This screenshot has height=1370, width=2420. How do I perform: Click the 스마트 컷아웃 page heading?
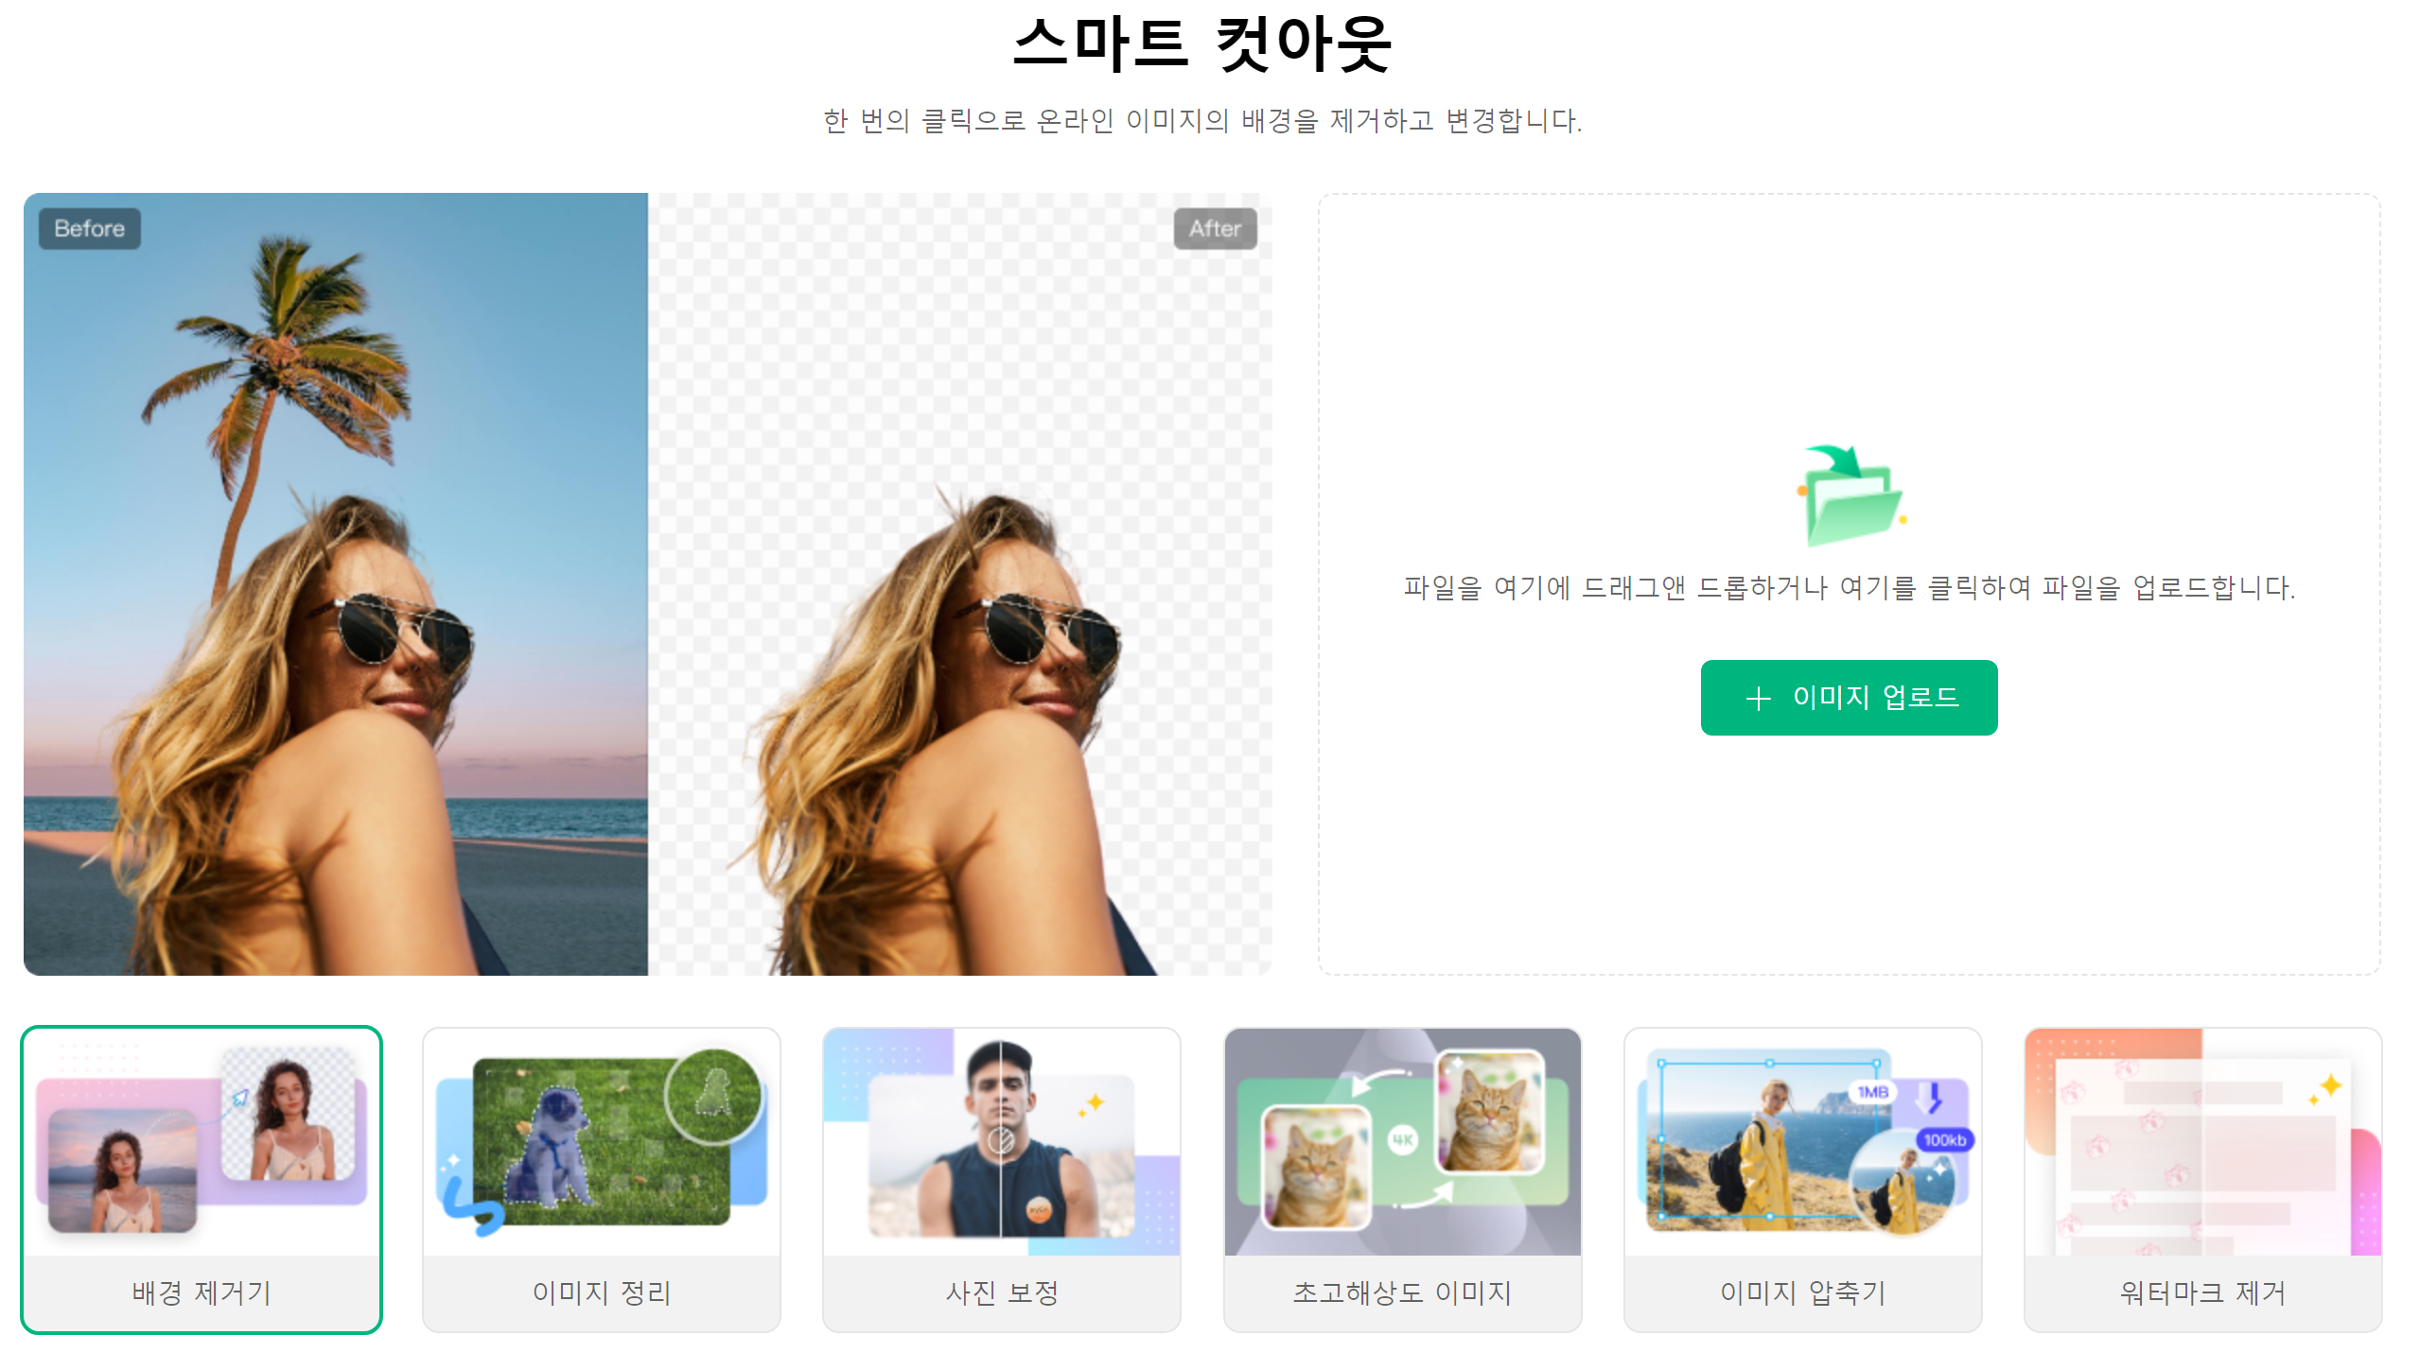[x=1202, y=43]
